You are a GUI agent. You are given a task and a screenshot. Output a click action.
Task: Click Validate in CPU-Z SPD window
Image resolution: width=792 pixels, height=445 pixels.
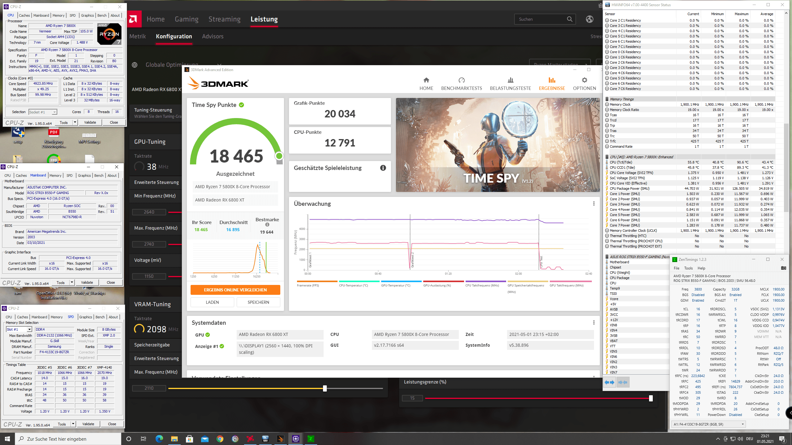88,424
